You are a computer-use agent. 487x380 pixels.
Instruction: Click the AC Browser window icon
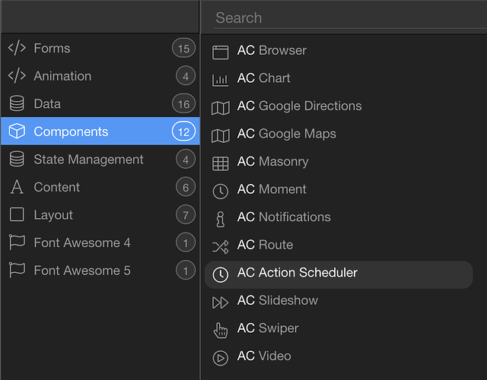(x=220, y=52)
